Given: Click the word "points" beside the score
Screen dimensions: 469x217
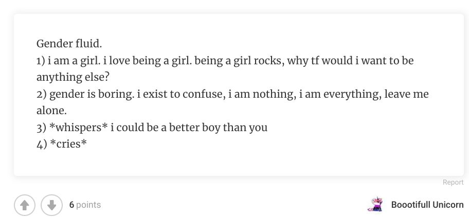Looking at the screenshot, I should [88, 205].
